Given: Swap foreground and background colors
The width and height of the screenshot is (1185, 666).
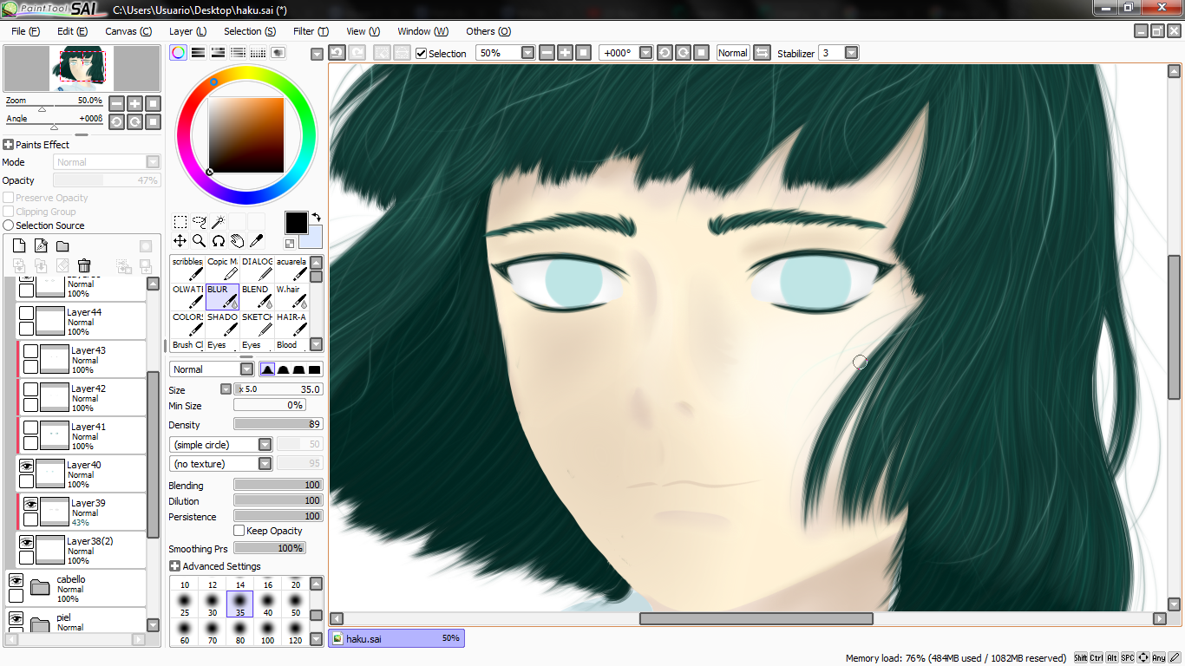Looking at the screenshot, I should coord(317,217).
